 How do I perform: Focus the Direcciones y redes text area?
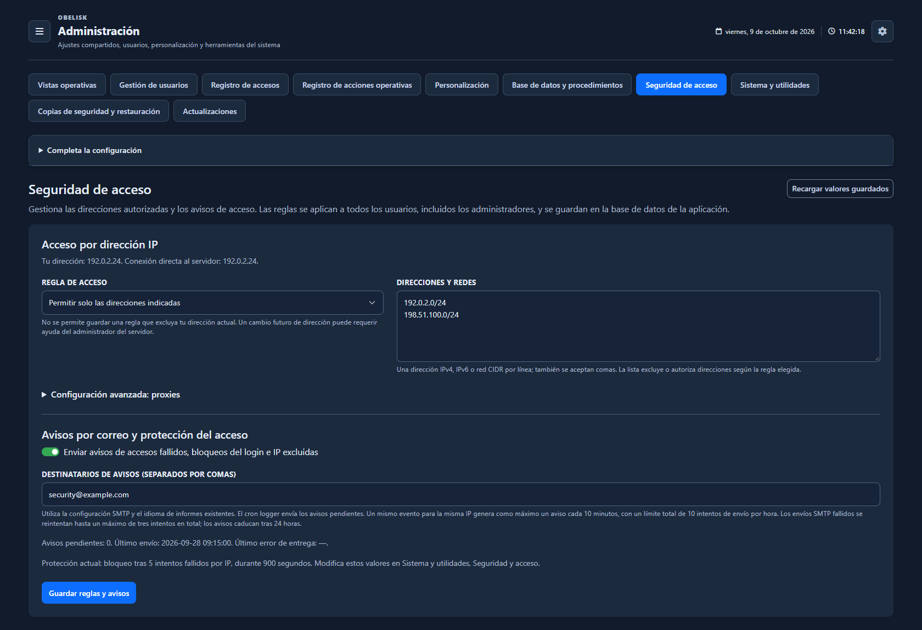point(638,326)
